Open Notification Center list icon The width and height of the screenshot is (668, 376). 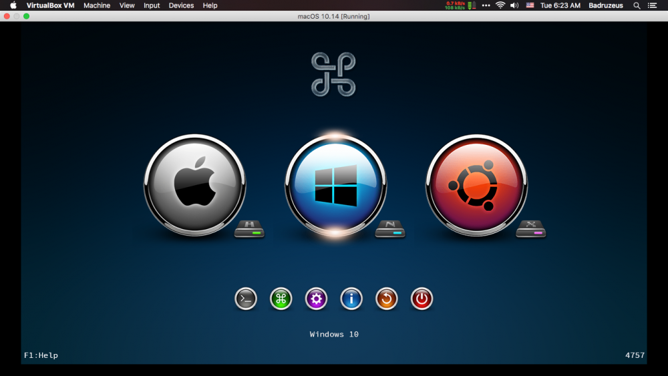tap(652, 5)
